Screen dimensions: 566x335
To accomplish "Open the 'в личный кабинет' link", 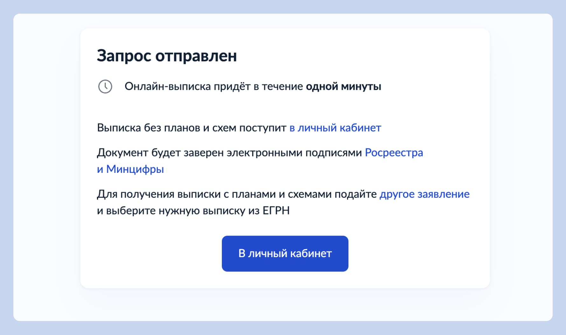I will pos(335,128).
